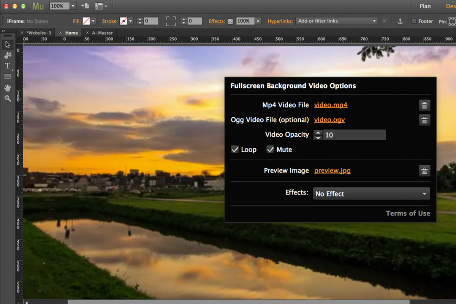
Task: Click the Stroke color swatch
Action: coord(123,21)
